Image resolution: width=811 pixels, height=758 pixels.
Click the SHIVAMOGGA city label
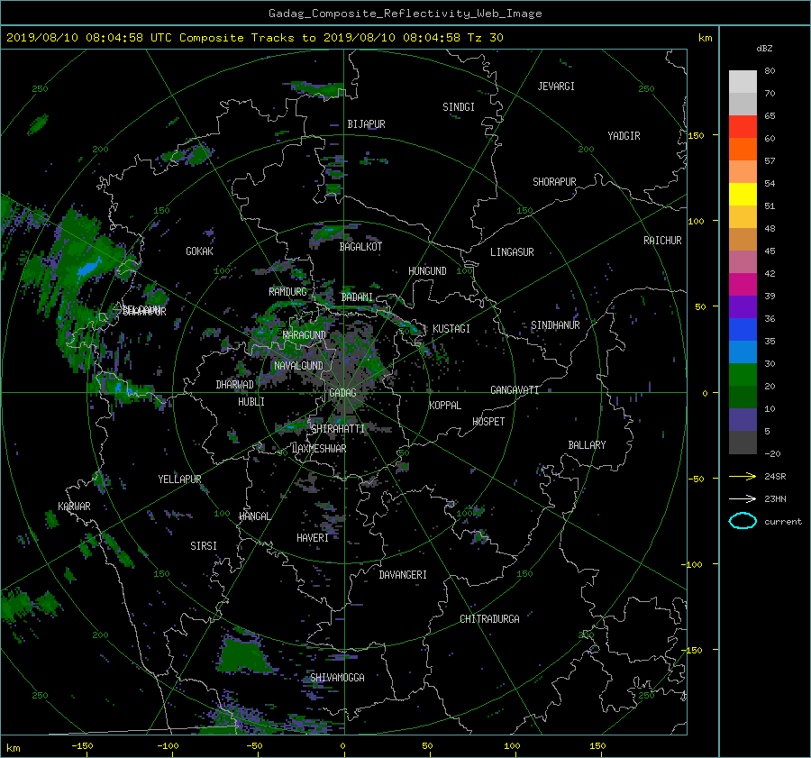tap(337, 677)
